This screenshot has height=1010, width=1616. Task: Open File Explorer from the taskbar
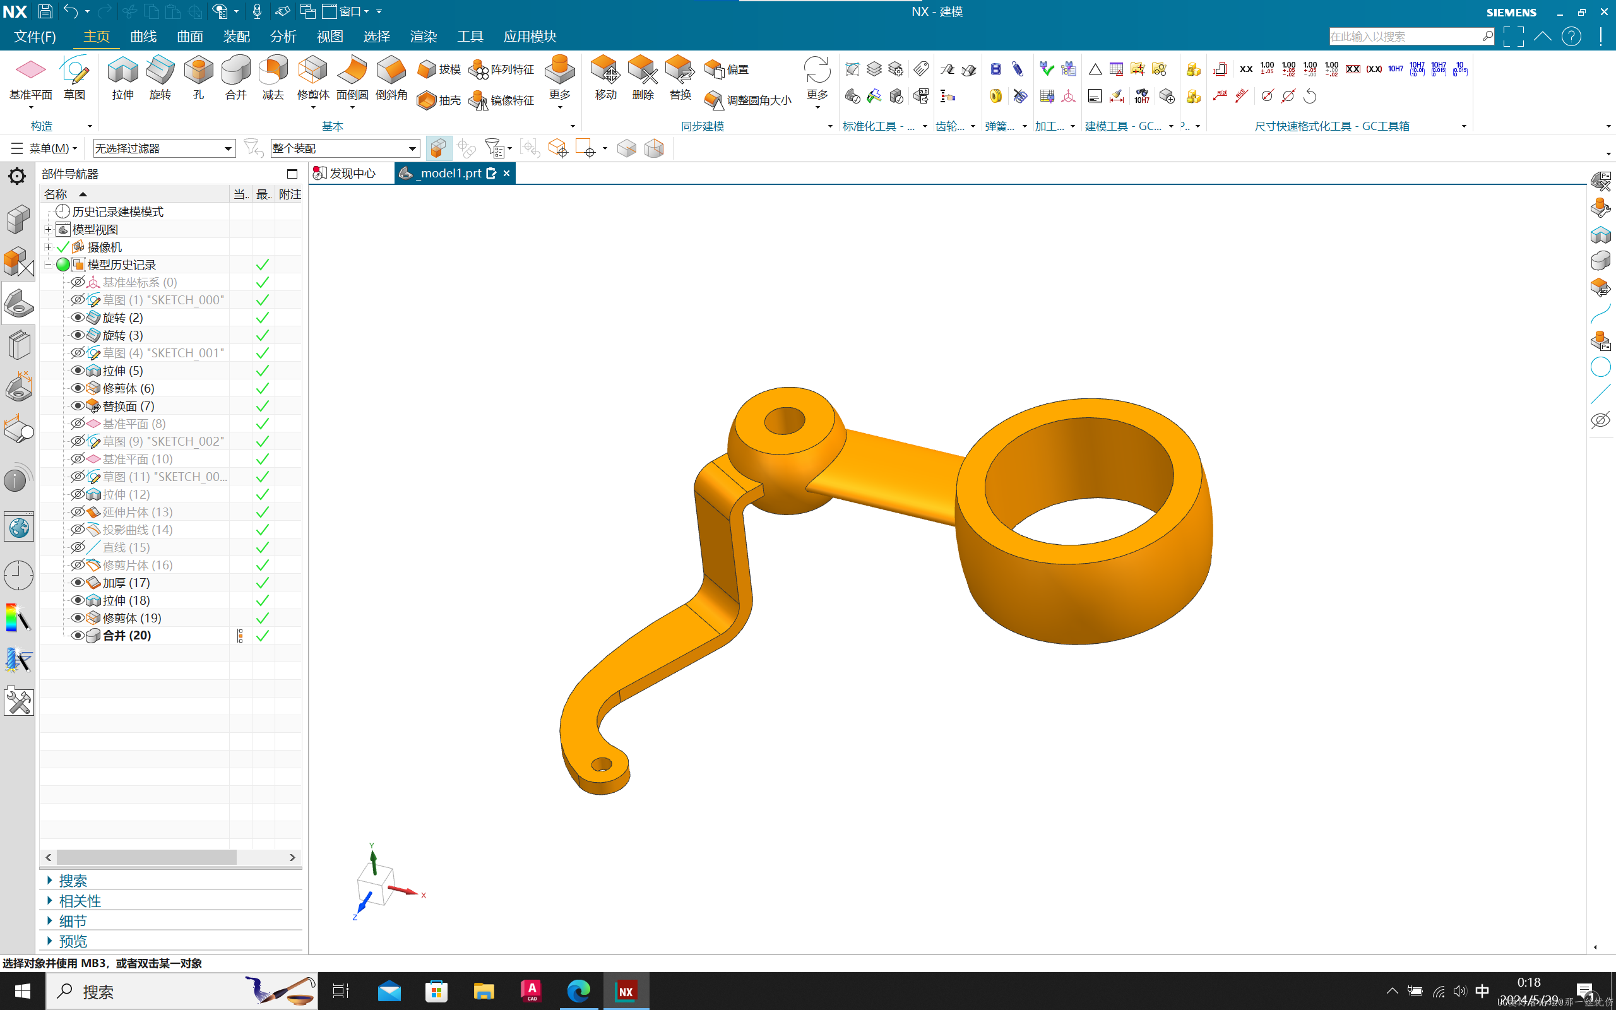tap(484, 990)
